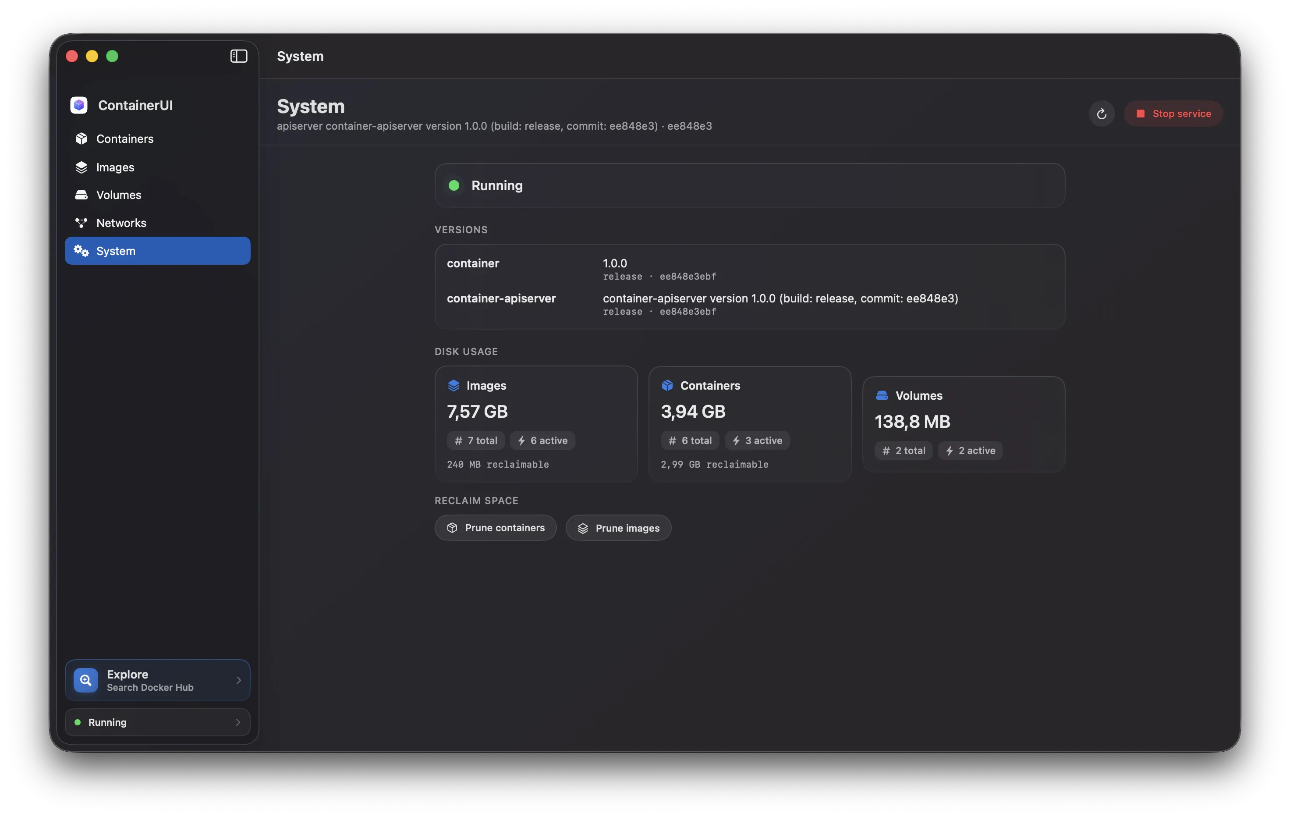Click the 'System' title in window toolbar

300,56
